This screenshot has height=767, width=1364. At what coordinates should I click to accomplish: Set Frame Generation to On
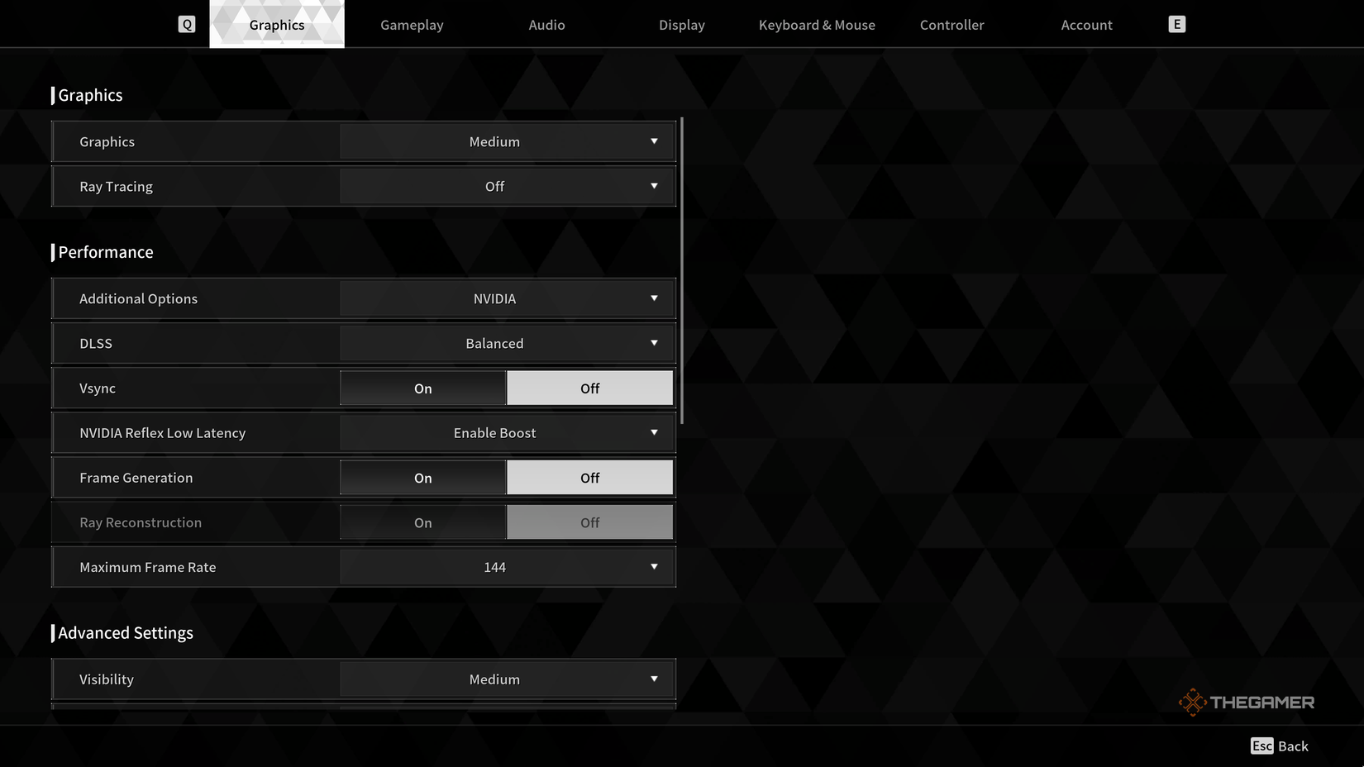422,477
